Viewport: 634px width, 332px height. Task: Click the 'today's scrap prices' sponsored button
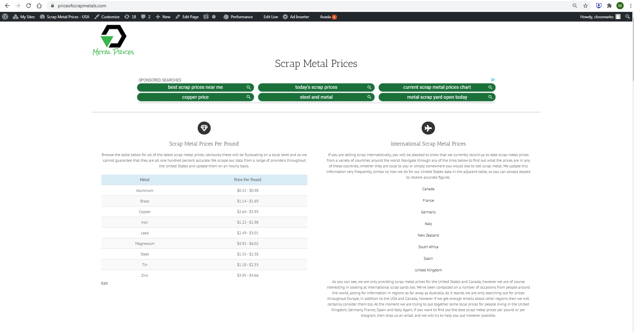click(x=316, y=87)
